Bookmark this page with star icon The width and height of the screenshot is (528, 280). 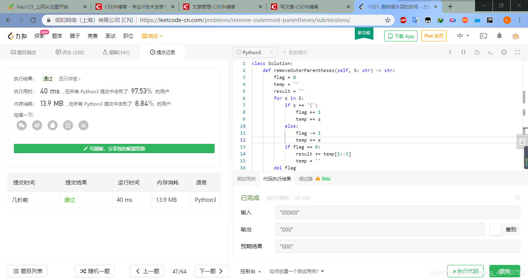point(388,20)
